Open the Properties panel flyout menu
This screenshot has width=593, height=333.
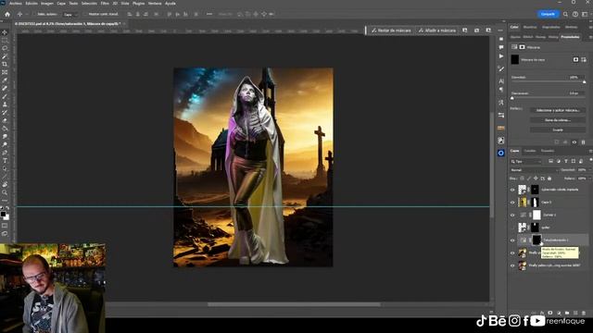click(x=590, y=37)
